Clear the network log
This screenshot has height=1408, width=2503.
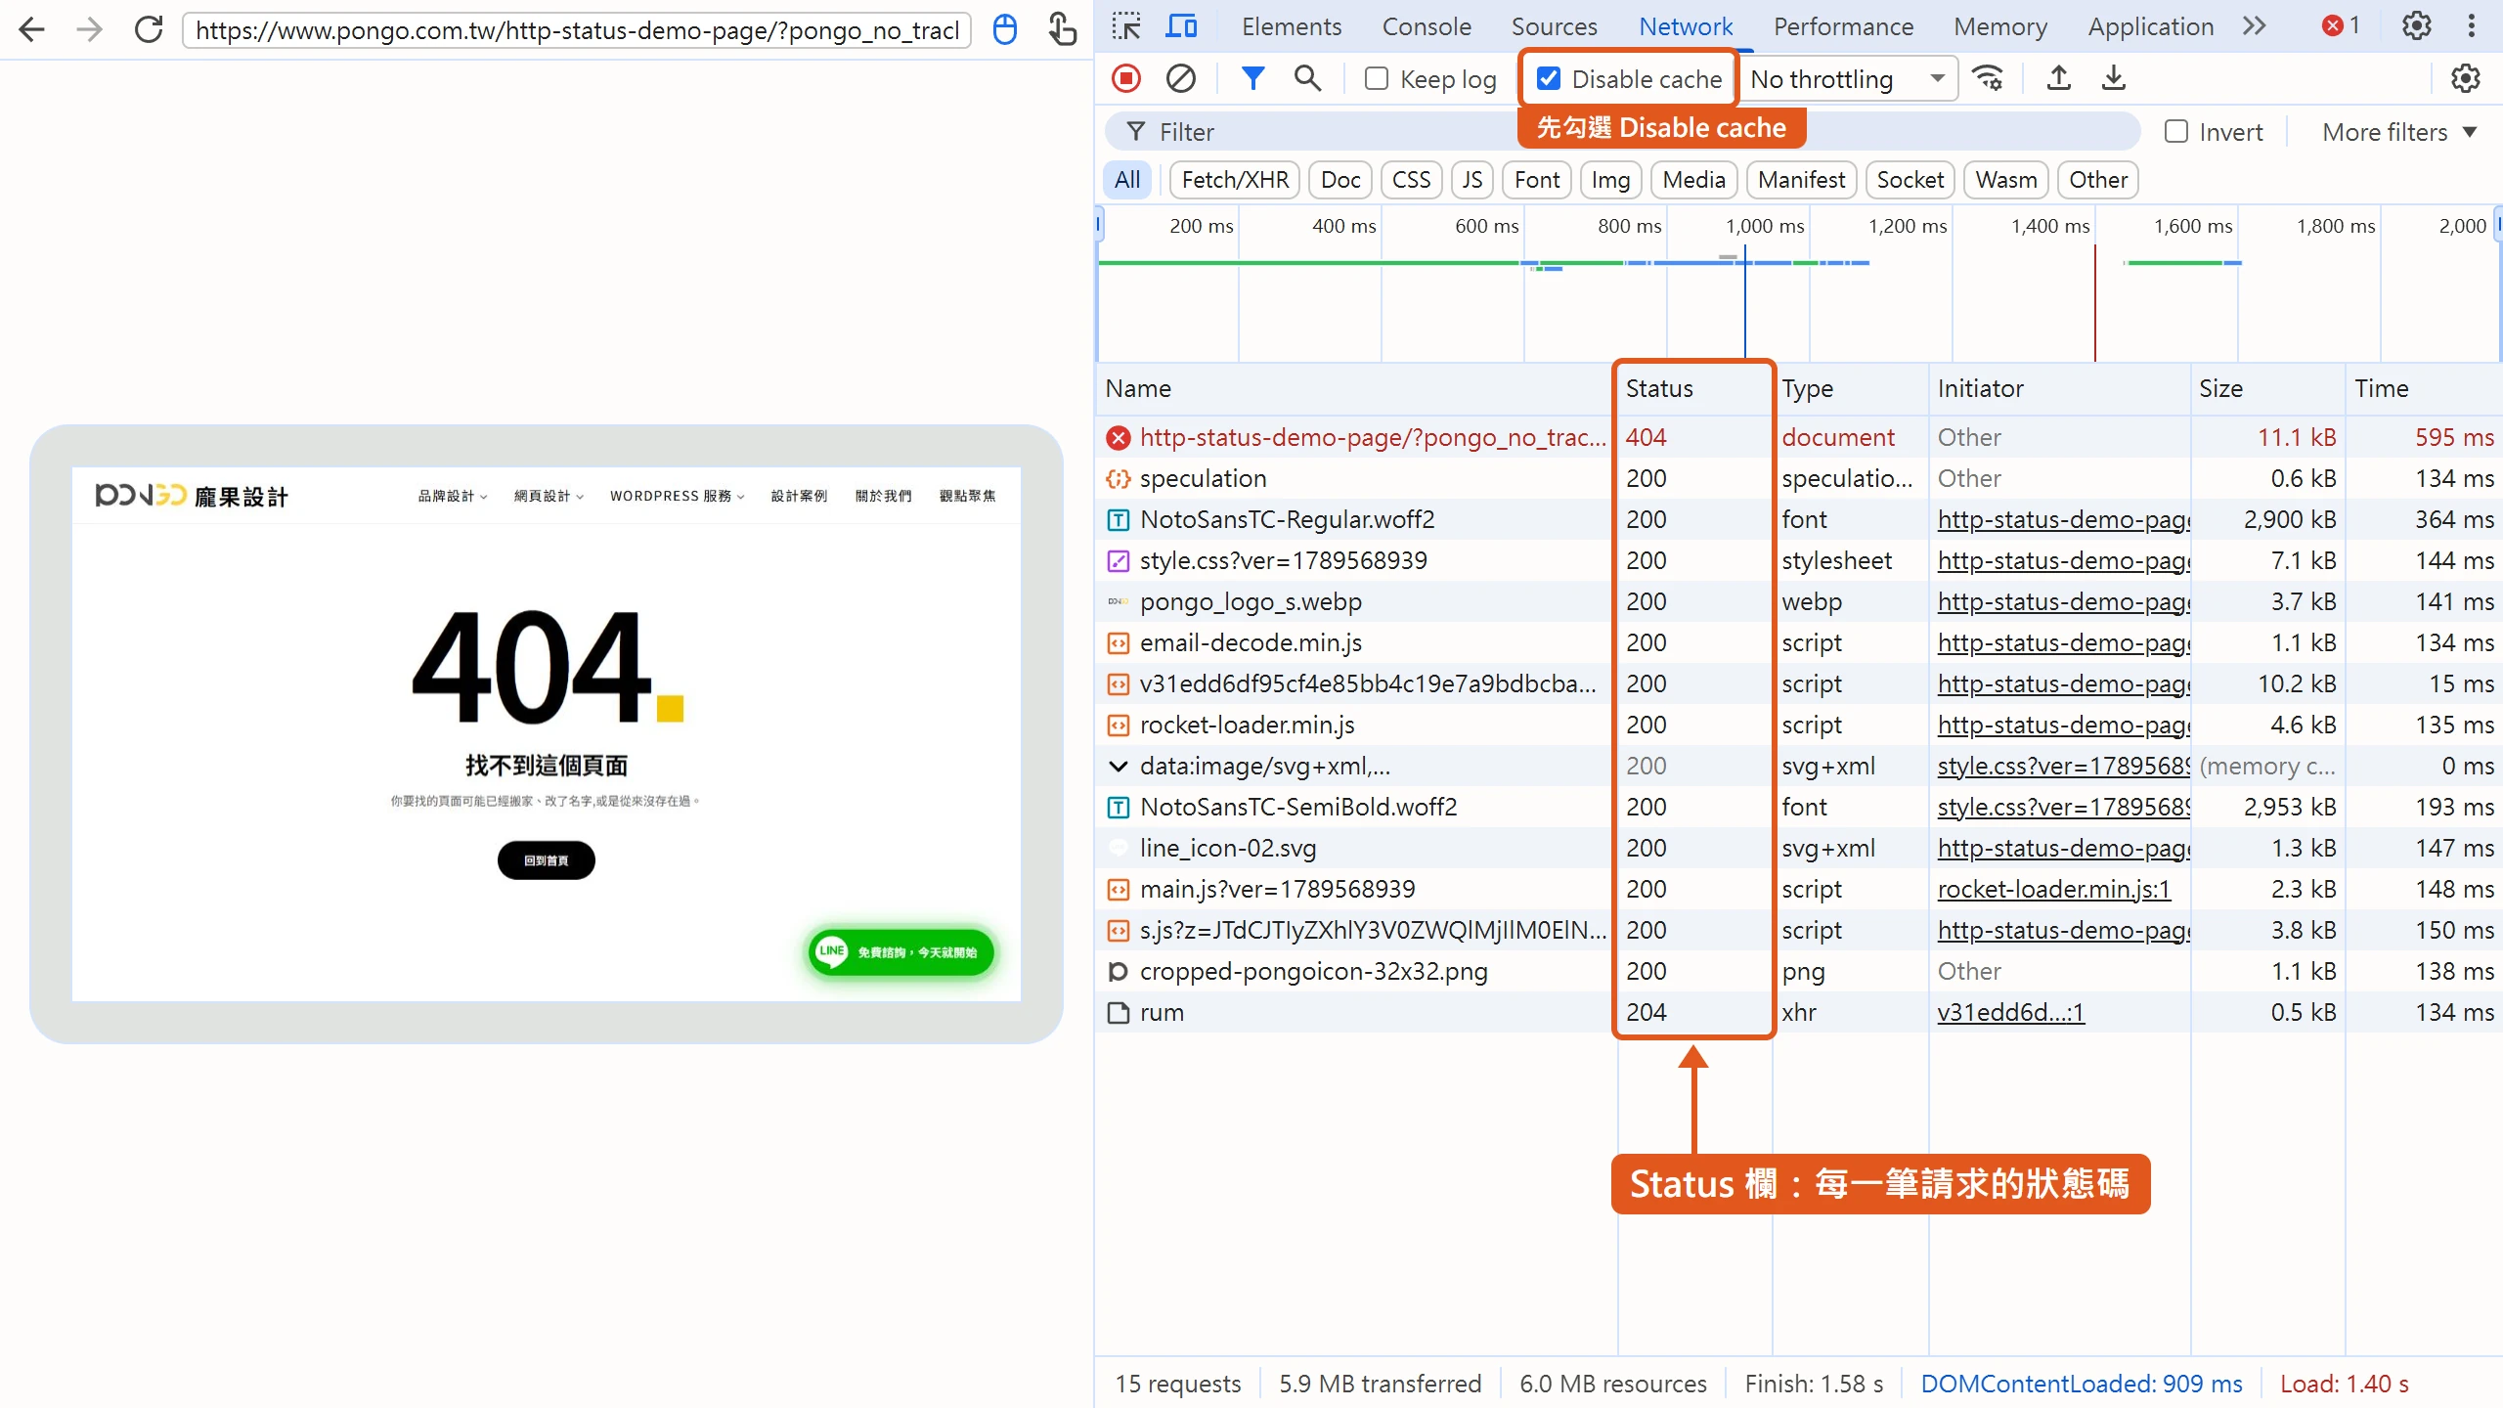point(1181,78)
